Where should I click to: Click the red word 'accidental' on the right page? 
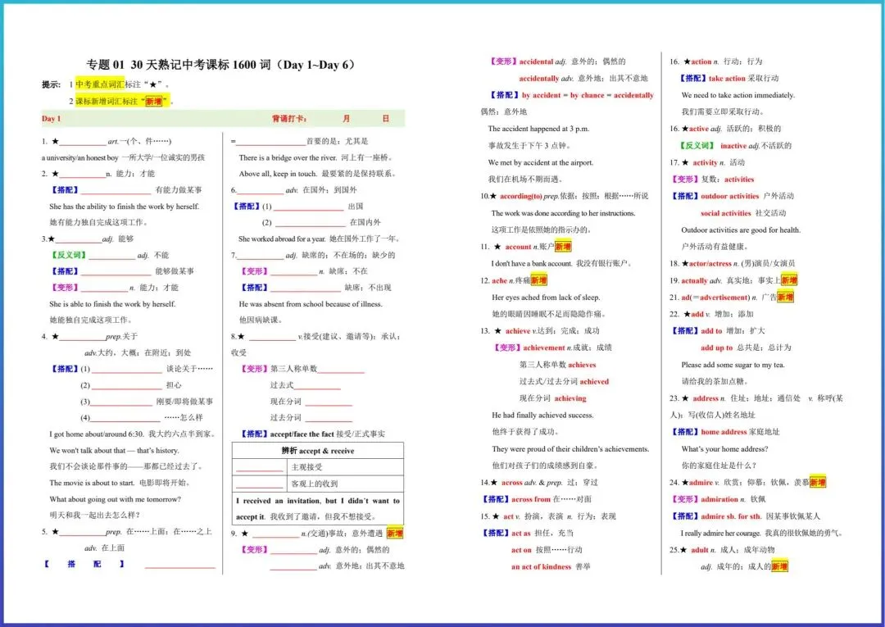tap(536, 61)
